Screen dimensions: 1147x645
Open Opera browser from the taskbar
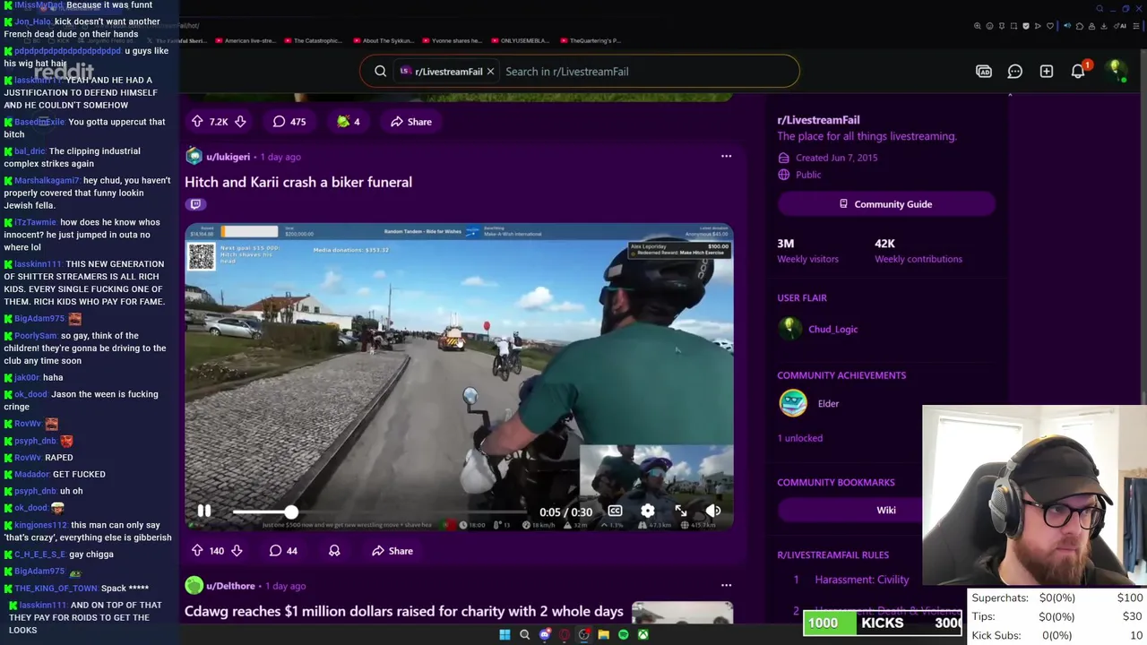pyautogui.click(x=564, y=635)
